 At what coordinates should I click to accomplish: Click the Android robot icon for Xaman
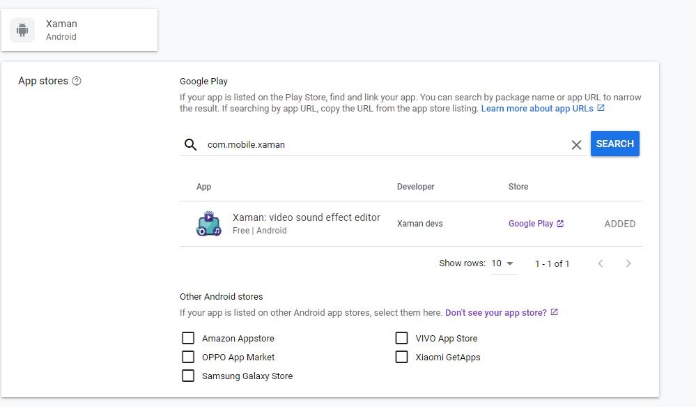(22, 30)
